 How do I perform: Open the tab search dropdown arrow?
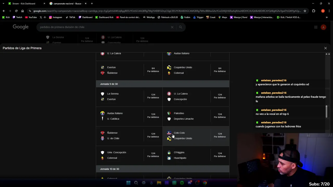(3, 4)
